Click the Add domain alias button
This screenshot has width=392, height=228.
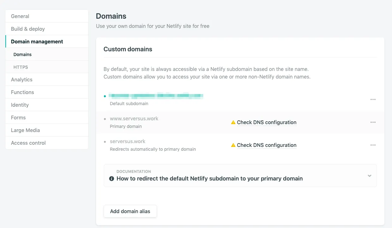point(130,211)
